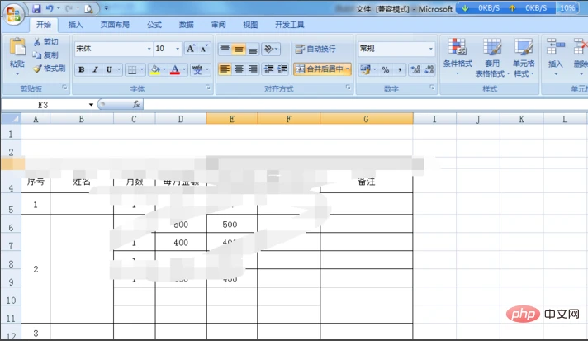Apply yellow fill color
This screenshot has height=341, width=588.
click(155, 69)
